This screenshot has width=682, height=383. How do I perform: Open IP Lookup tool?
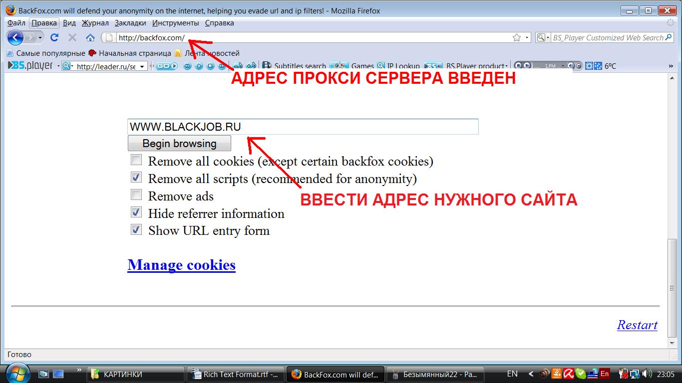398,66
